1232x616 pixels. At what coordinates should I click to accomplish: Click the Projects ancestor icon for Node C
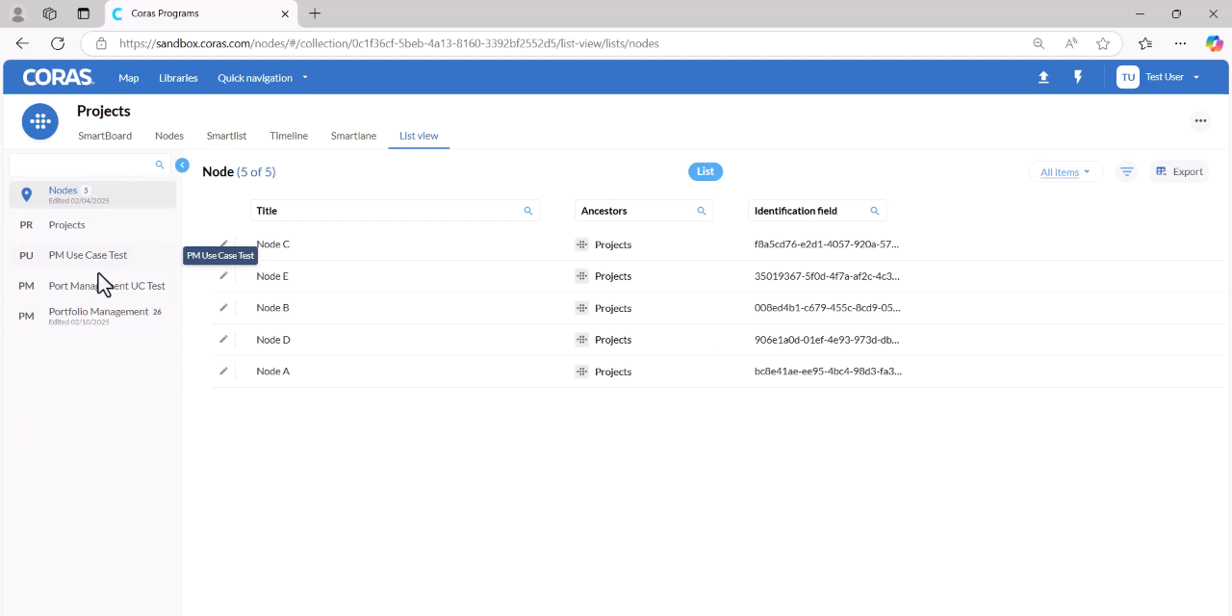pyautogui.click(x=581, y=244)
